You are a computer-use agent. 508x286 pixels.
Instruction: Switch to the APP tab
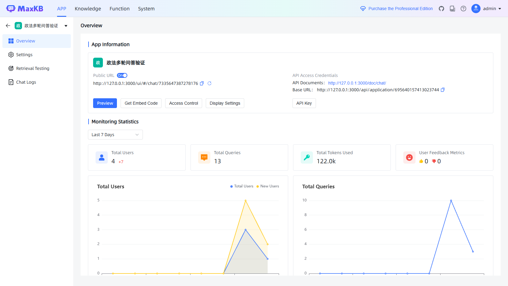pyautogui.click(x=62, y=9)
